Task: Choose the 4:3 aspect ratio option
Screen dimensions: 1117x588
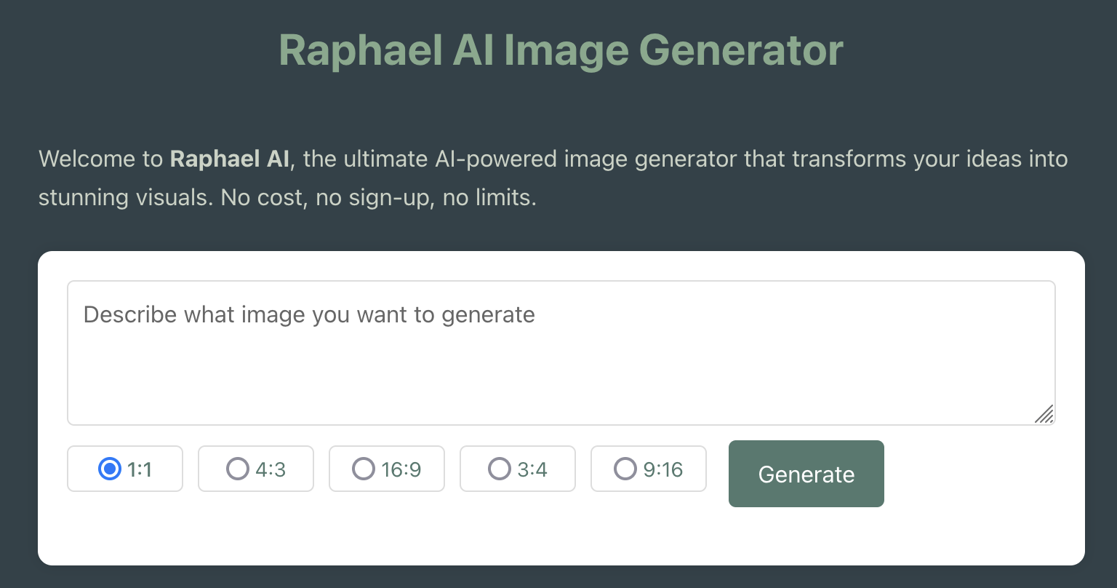Action: tap(255, 469)
